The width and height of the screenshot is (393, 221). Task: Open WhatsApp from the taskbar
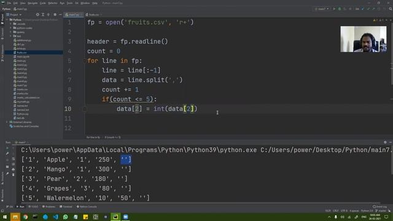point(66,217)
